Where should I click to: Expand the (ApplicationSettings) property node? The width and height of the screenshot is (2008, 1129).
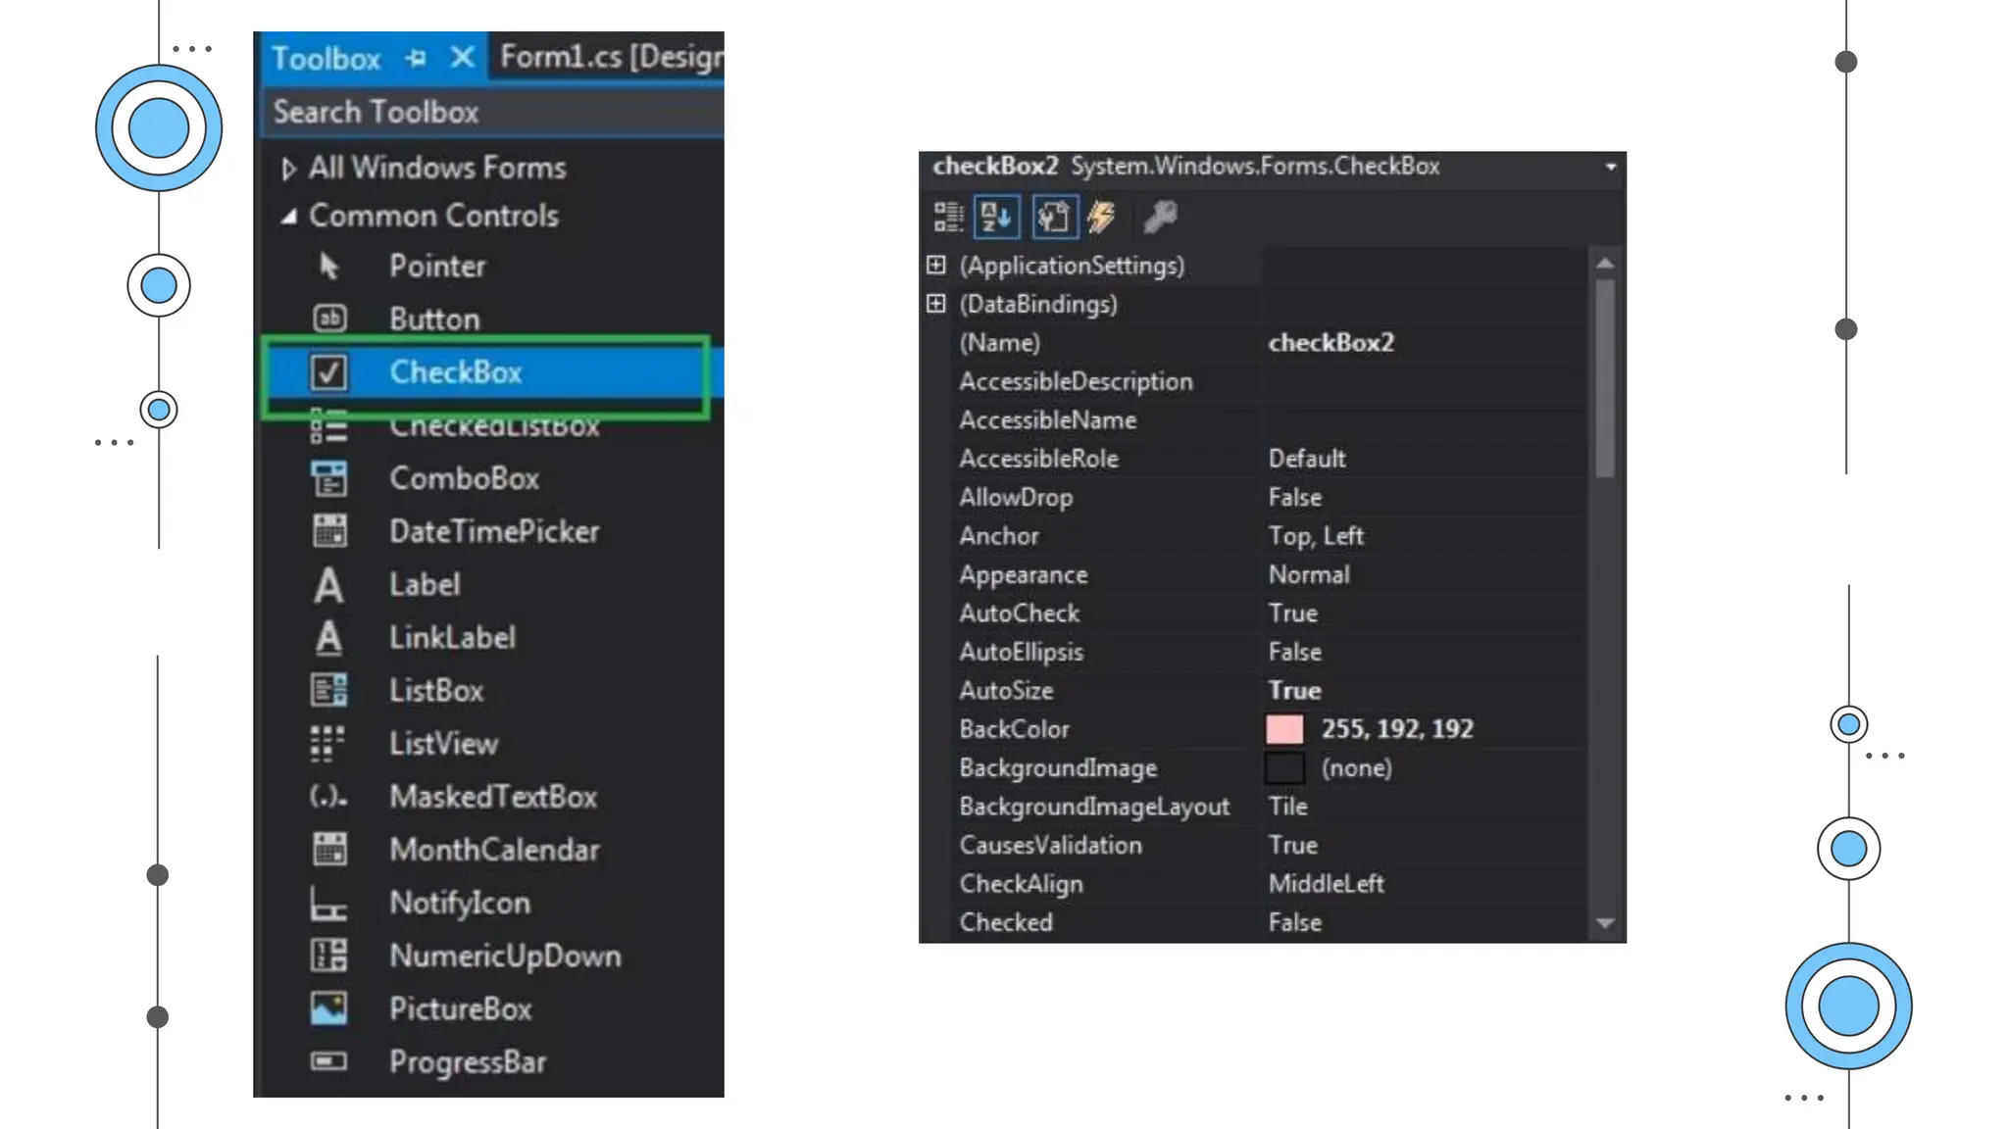[x=936, y=265]
